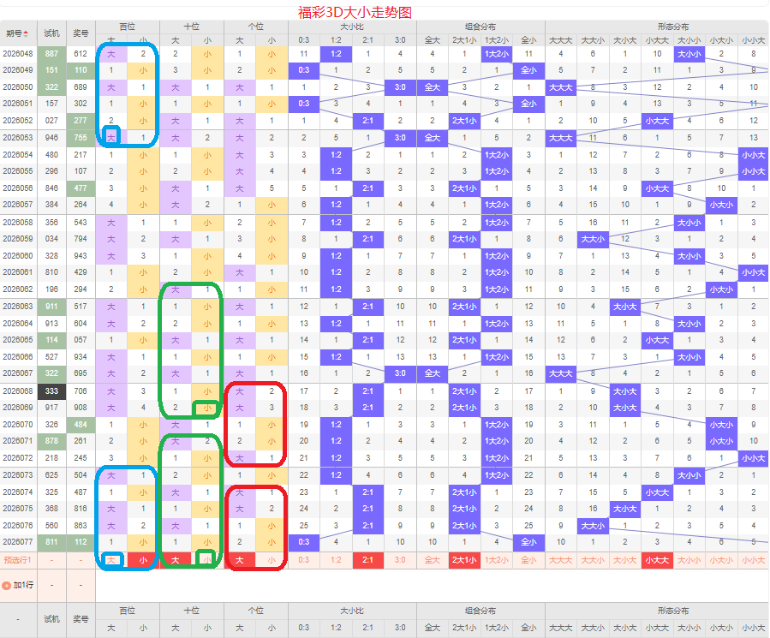Click the 大小大 cell in row 2026063
This screenshot has width=770, height=638.
point(624,307)
